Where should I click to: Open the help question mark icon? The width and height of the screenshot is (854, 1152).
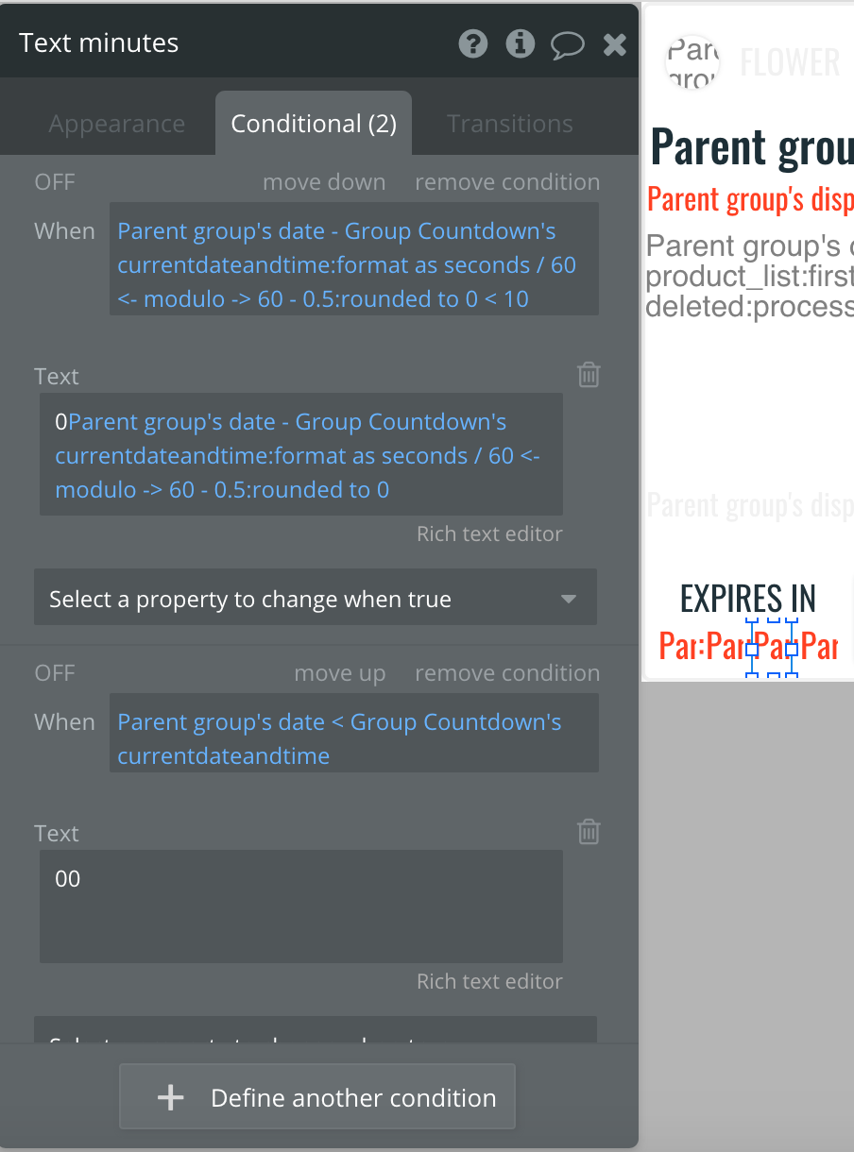tap(473, 43)
